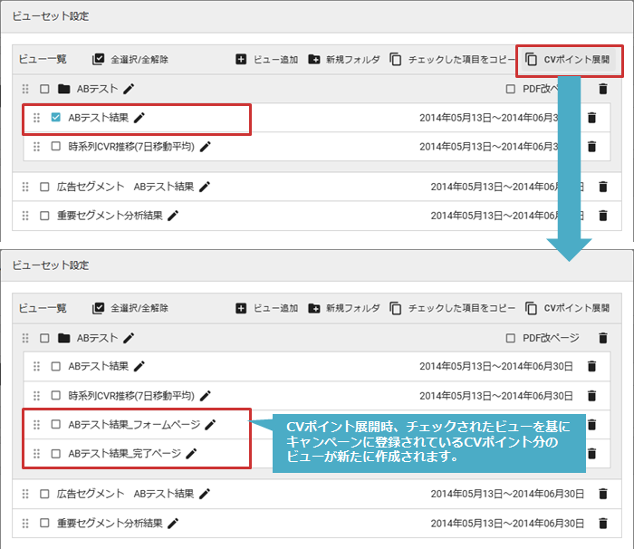Click ABテスト folder name in lower panel
Viewport: 634px width, 549px height.
click(x=97, y=338)
